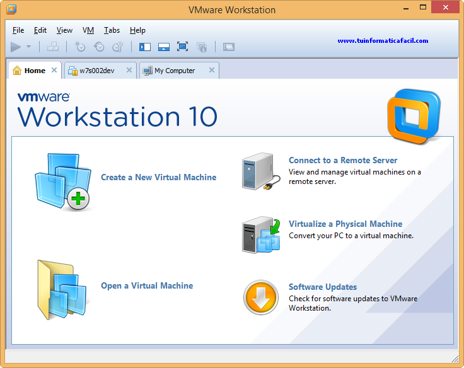Click the Connect to a Remote Server link
This screenshot has height=368, width=464.
343,160
